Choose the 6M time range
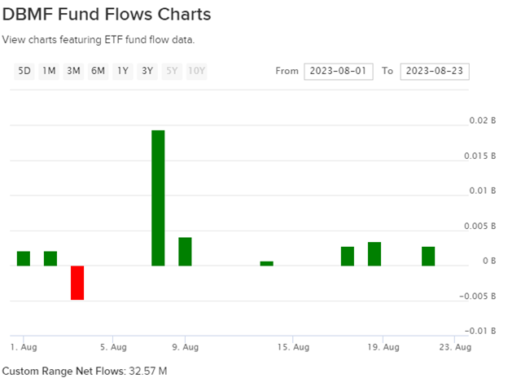 (98, 71)
